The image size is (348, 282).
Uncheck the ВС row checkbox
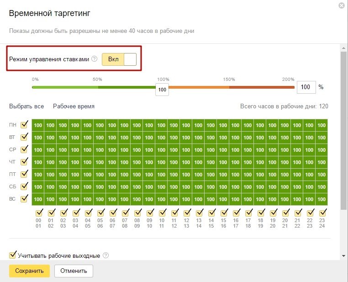pyautogui.click(x=24, y=198)
